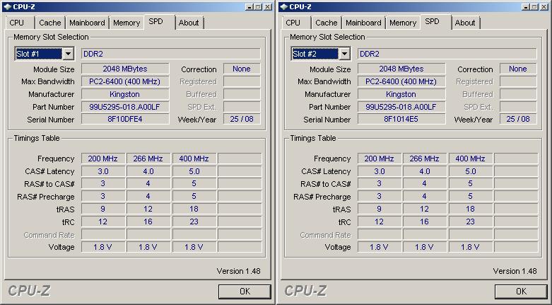Click Version 1.48 text in right window
The image size is (552, 305).
[x=515, y=271]
